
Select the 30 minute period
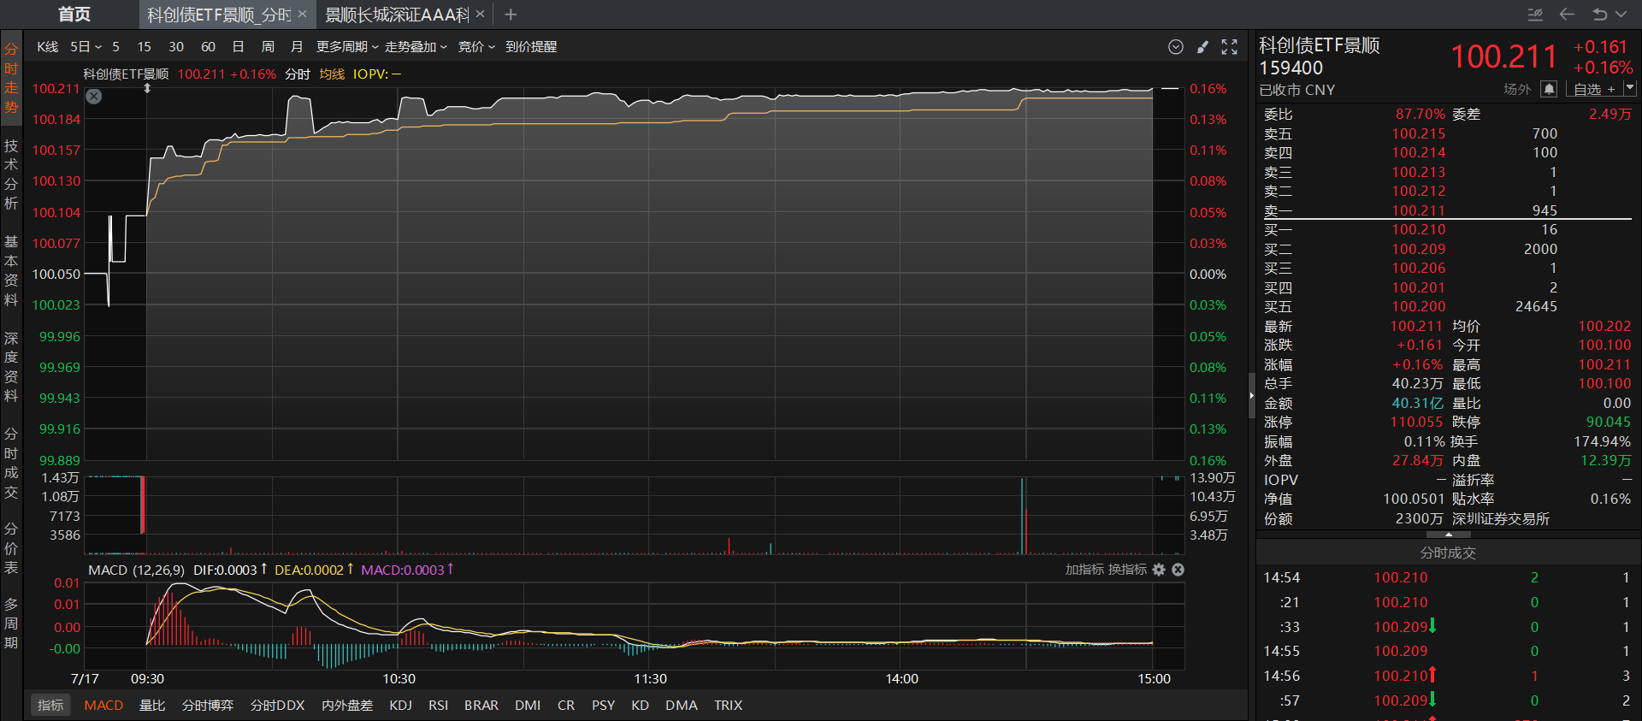176,47
